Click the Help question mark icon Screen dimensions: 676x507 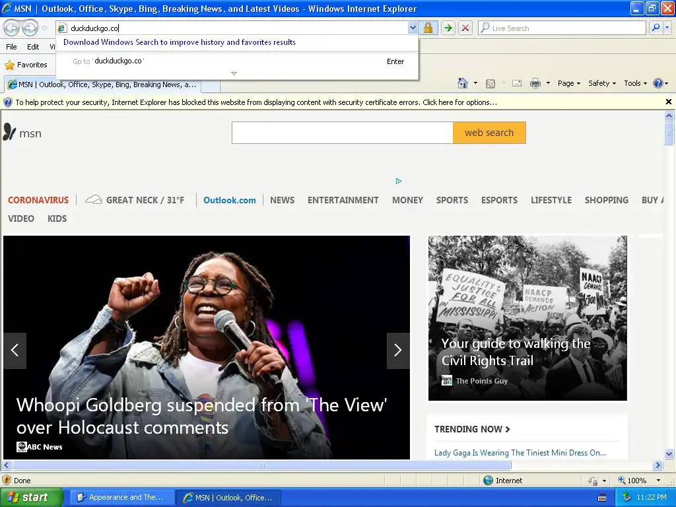[658, 83]
